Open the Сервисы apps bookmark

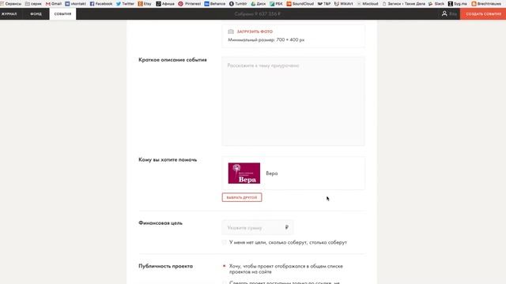pos(10,4)
